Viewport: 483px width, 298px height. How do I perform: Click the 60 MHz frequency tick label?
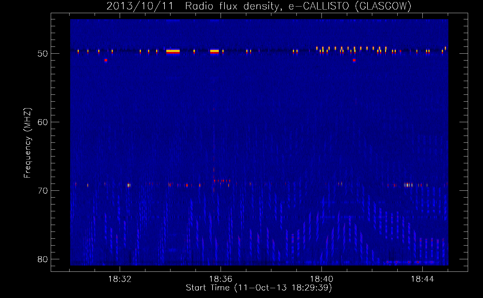(x=43, y=122)
